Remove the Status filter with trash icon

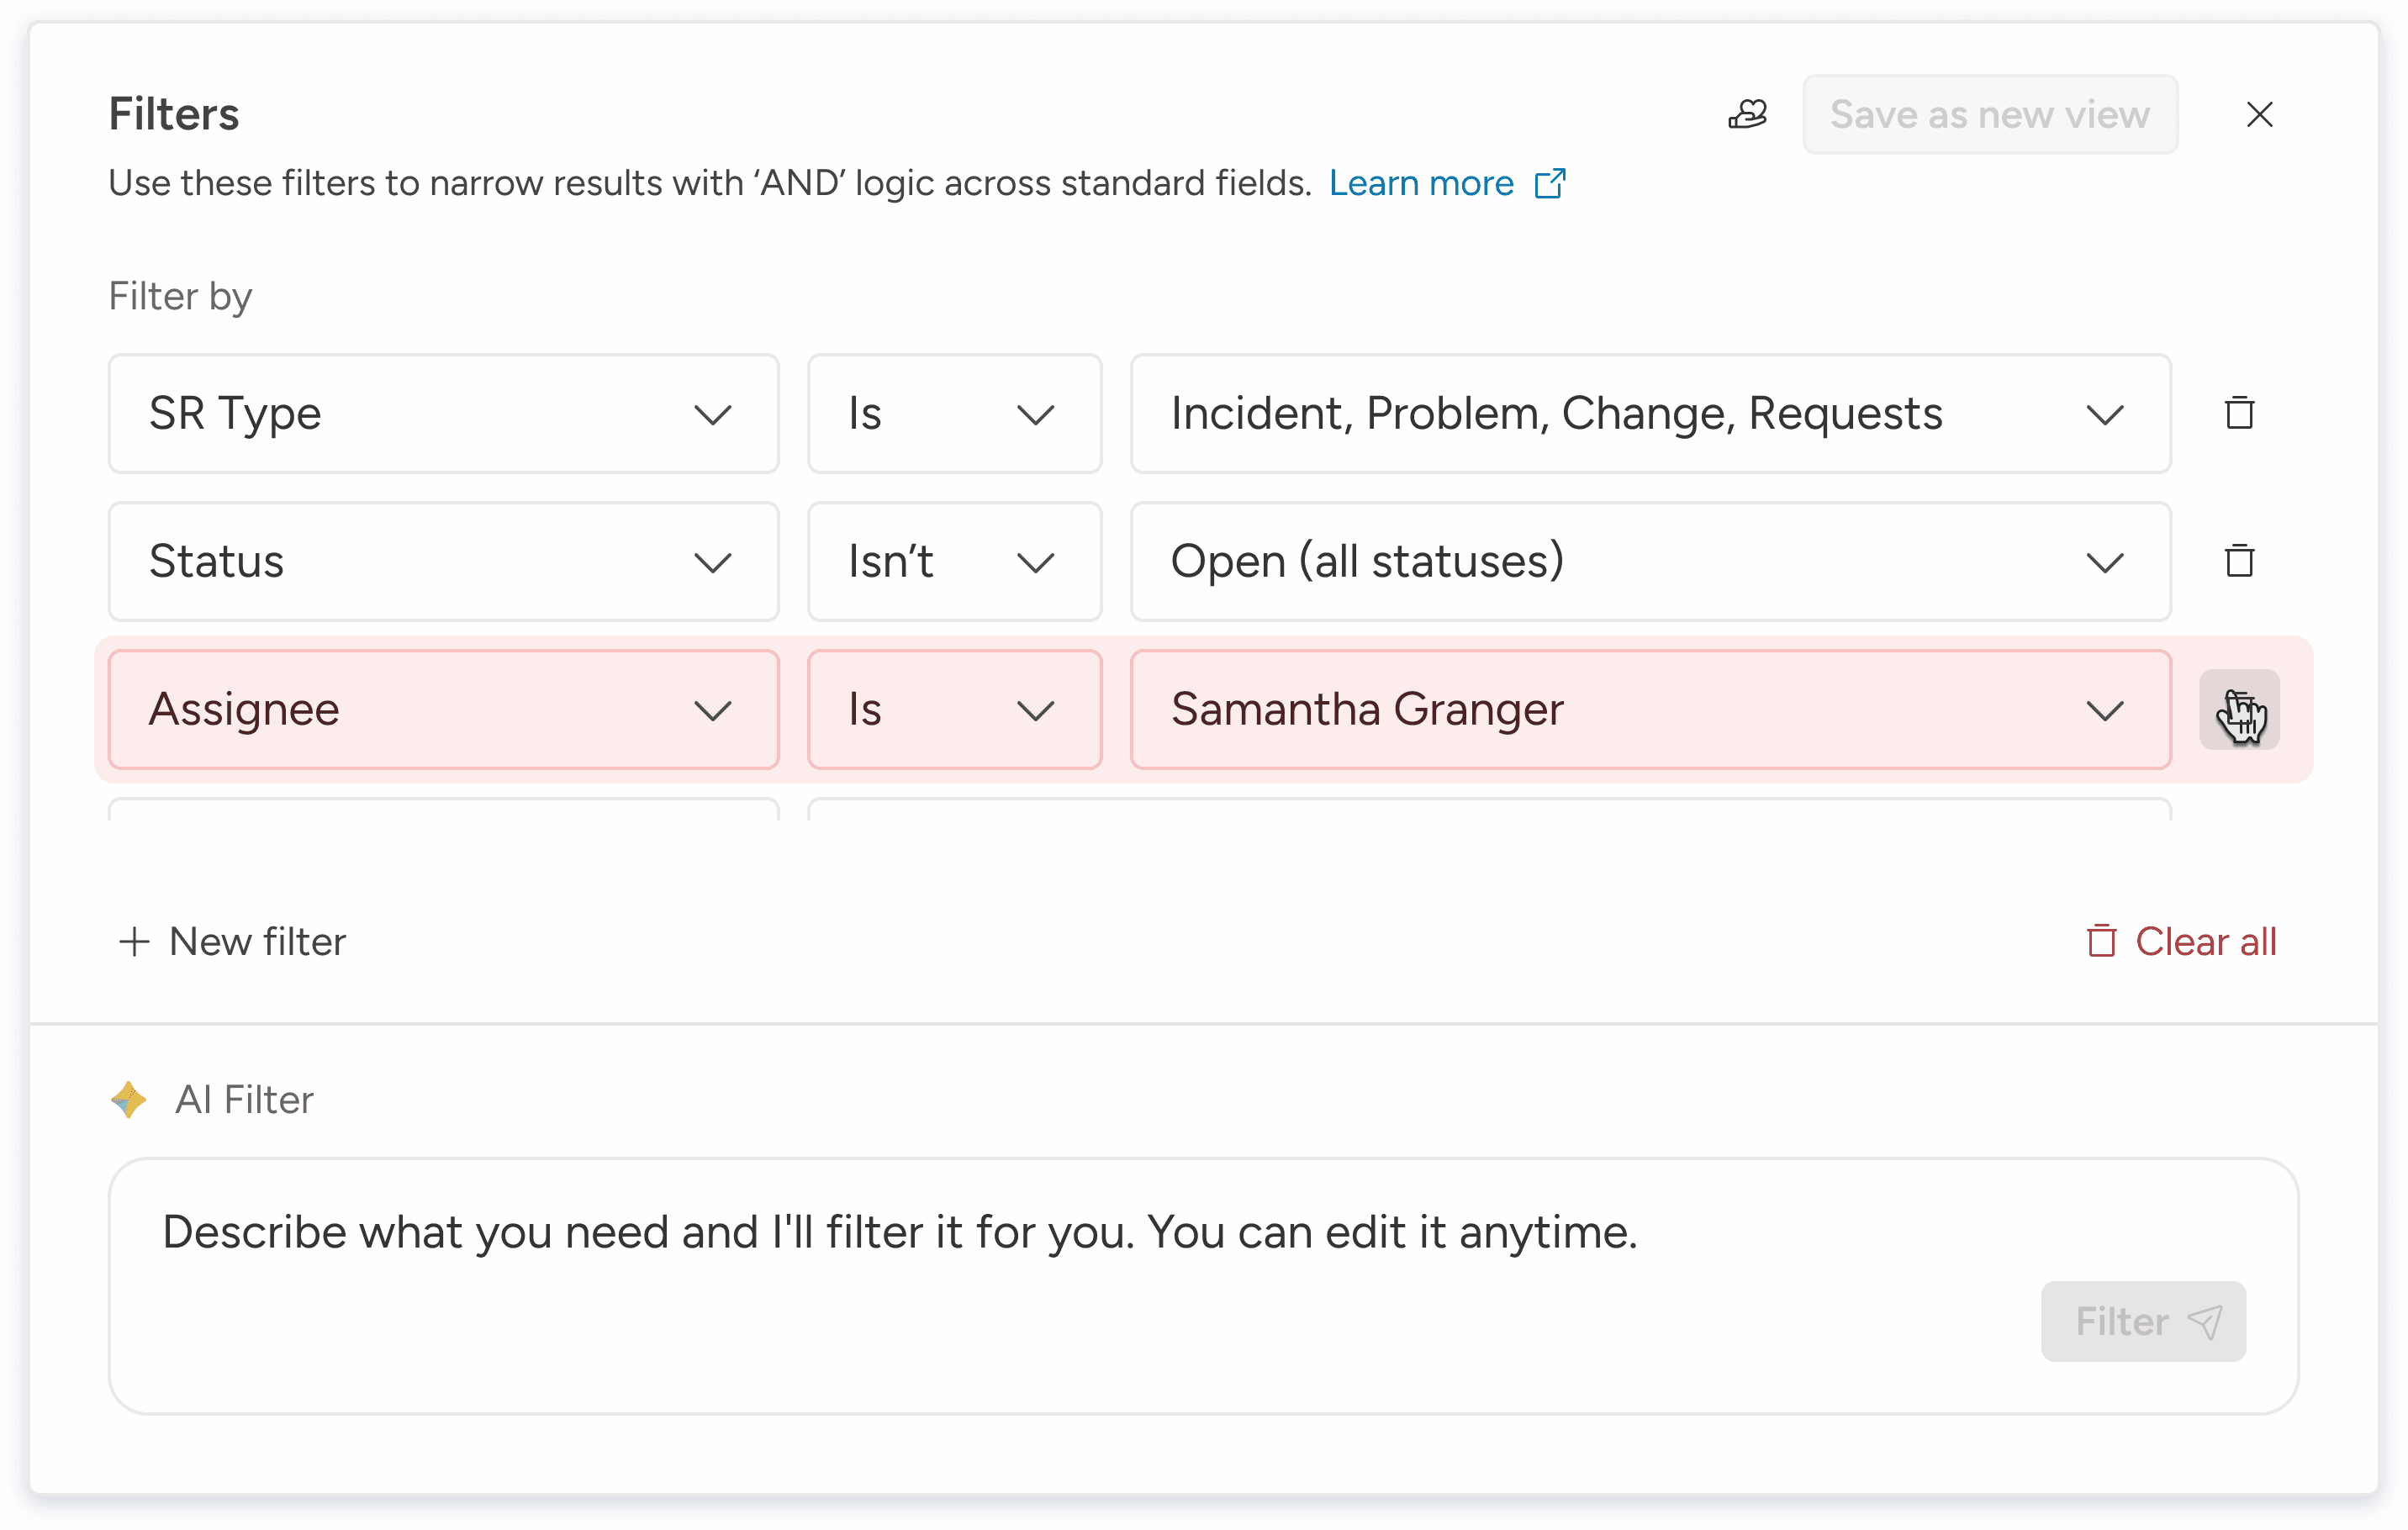2239,561
